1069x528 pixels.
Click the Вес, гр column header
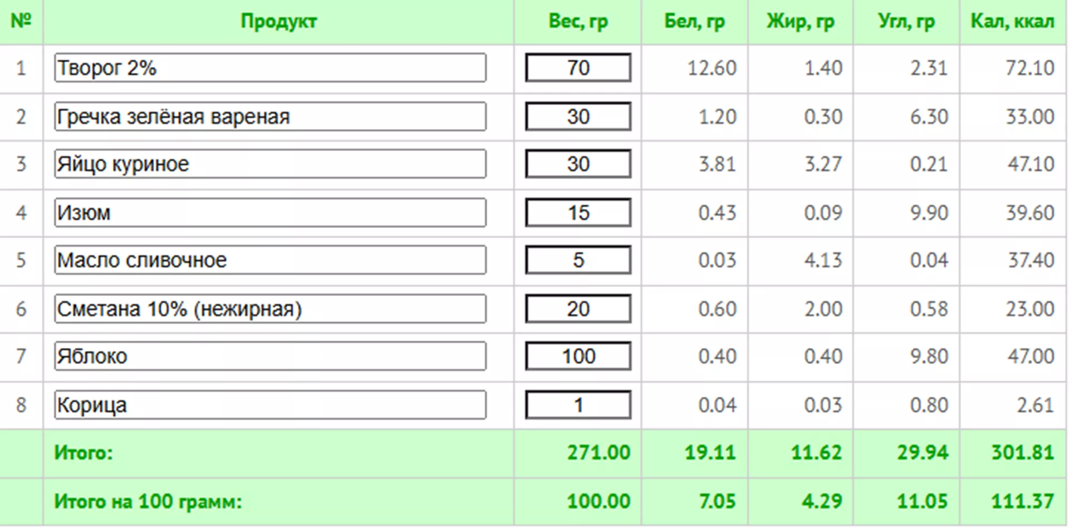click(x=578, y=22)
